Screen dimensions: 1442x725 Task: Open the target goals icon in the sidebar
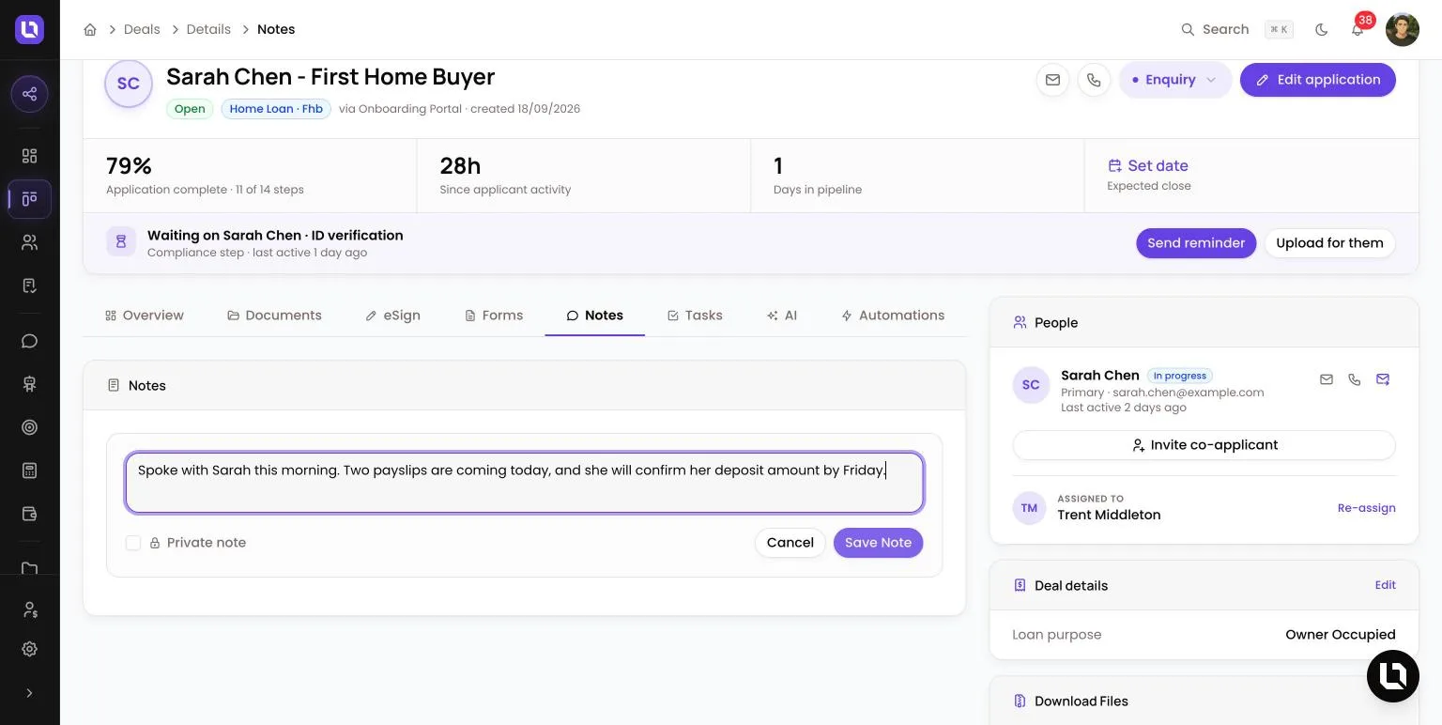tap(29, 427)
